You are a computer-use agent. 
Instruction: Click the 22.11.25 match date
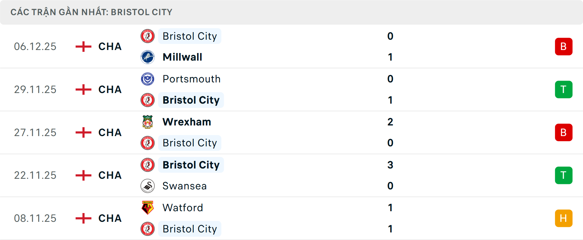point(35,175)
